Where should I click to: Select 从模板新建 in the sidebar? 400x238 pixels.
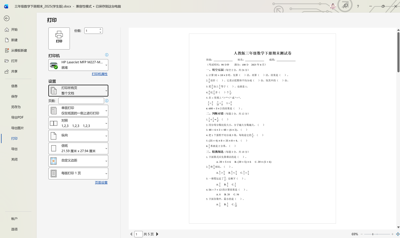[19, 50]
